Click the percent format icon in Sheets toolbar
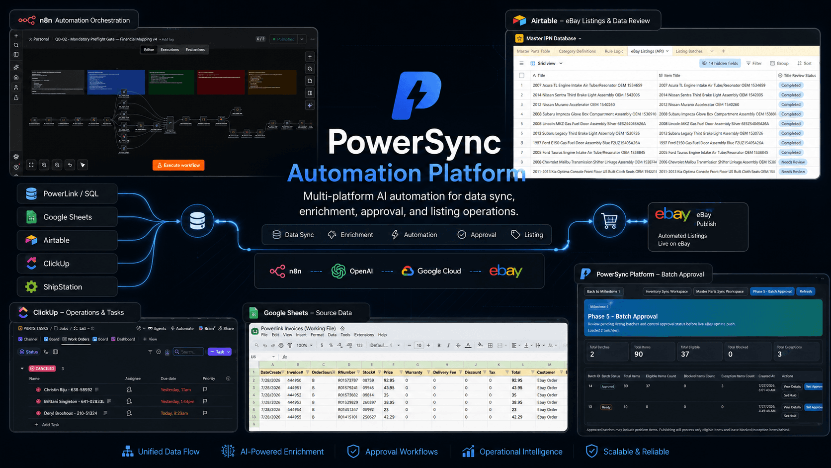 (331, 345)
